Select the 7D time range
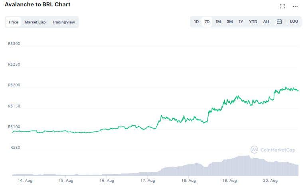Screen dimensions: 304x187 [207, 22]
